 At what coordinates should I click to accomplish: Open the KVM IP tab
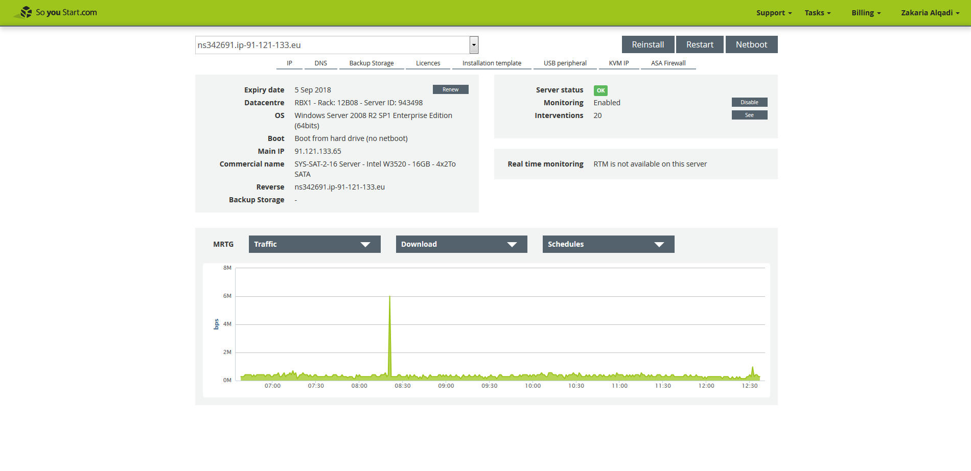pyautogui.click(x=618, y=63)
